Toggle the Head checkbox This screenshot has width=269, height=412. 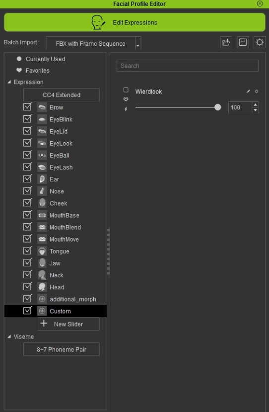[x=27, y=286]
